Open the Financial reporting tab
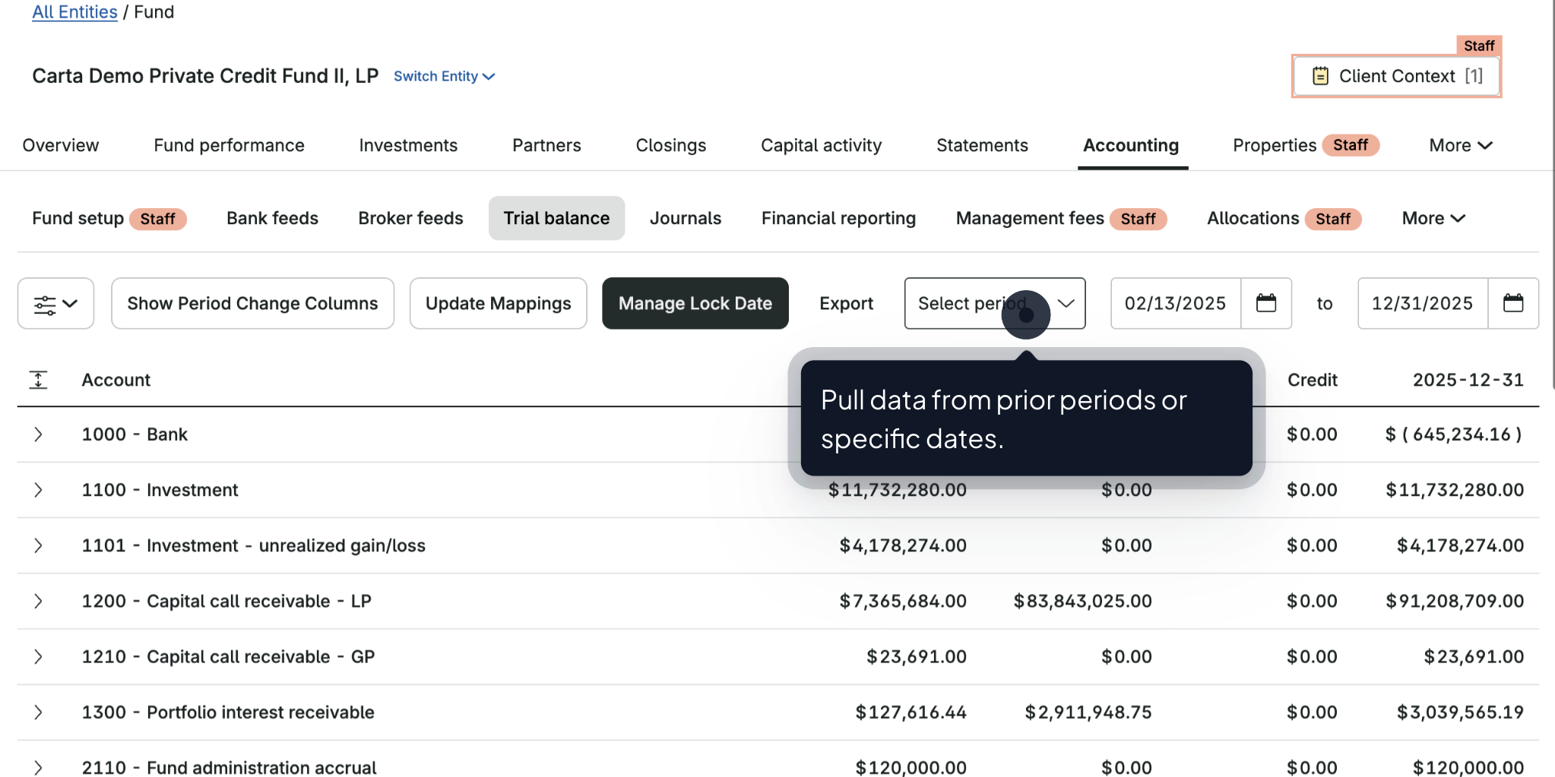The width and height of the screenshot is (1555, 777). [838, 218]
